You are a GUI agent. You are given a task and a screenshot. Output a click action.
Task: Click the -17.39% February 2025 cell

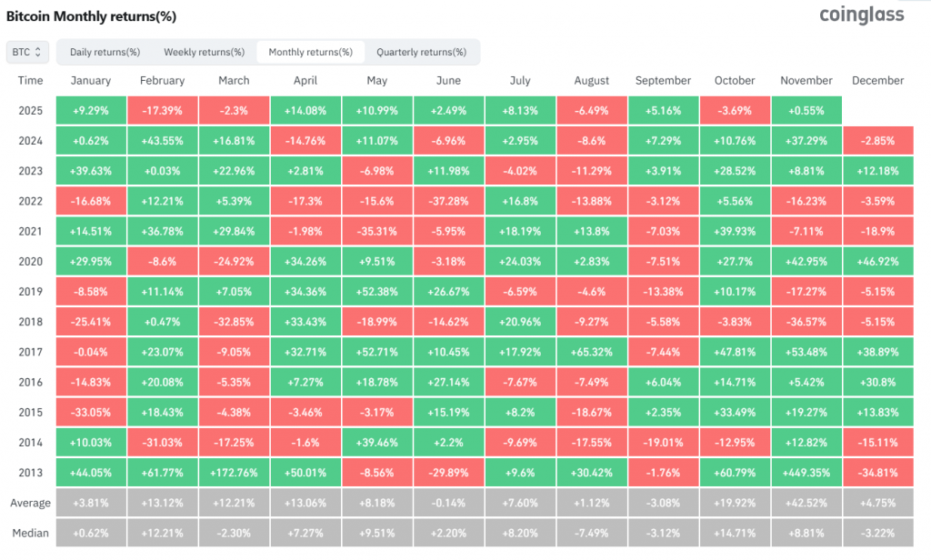162,110
